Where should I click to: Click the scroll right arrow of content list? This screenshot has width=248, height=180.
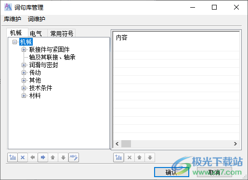point(235,144)
